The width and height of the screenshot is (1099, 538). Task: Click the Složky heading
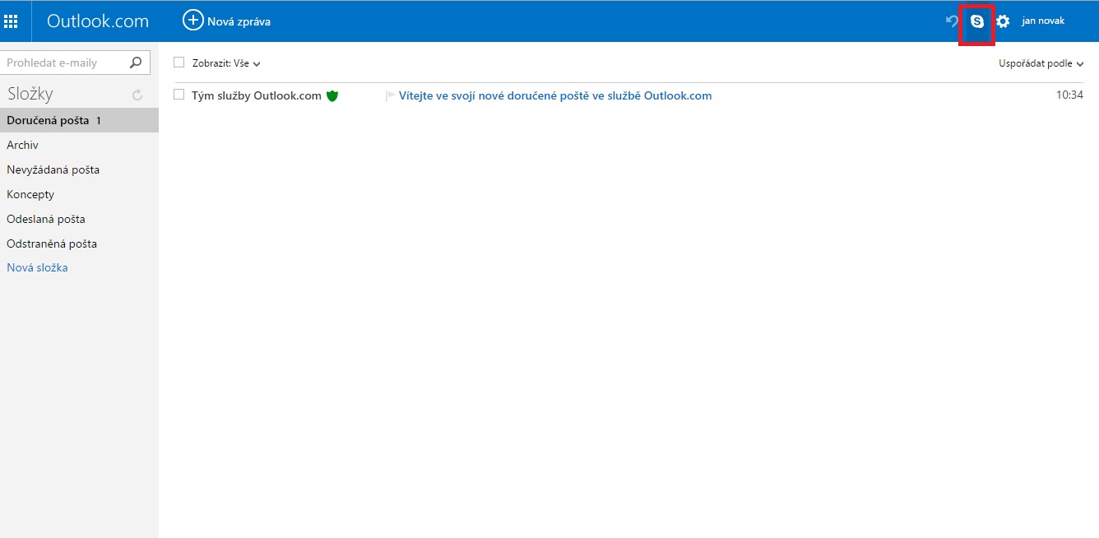30,94
